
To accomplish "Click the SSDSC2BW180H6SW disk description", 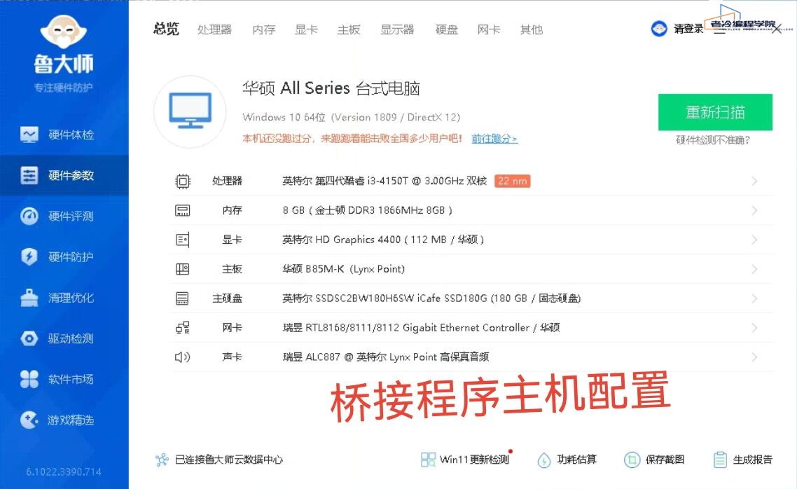I will [x=431, y=298].
